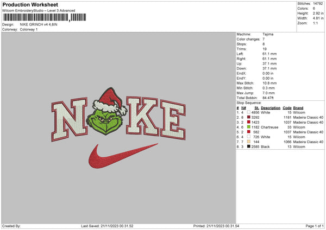Click the red swatch with 1423 stitches
Screen dimensions: 326x230
point(249,122)
